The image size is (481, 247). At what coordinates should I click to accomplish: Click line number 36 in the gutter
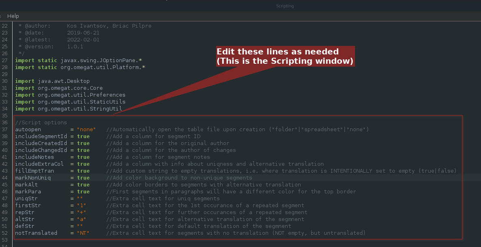pos(5,123)
